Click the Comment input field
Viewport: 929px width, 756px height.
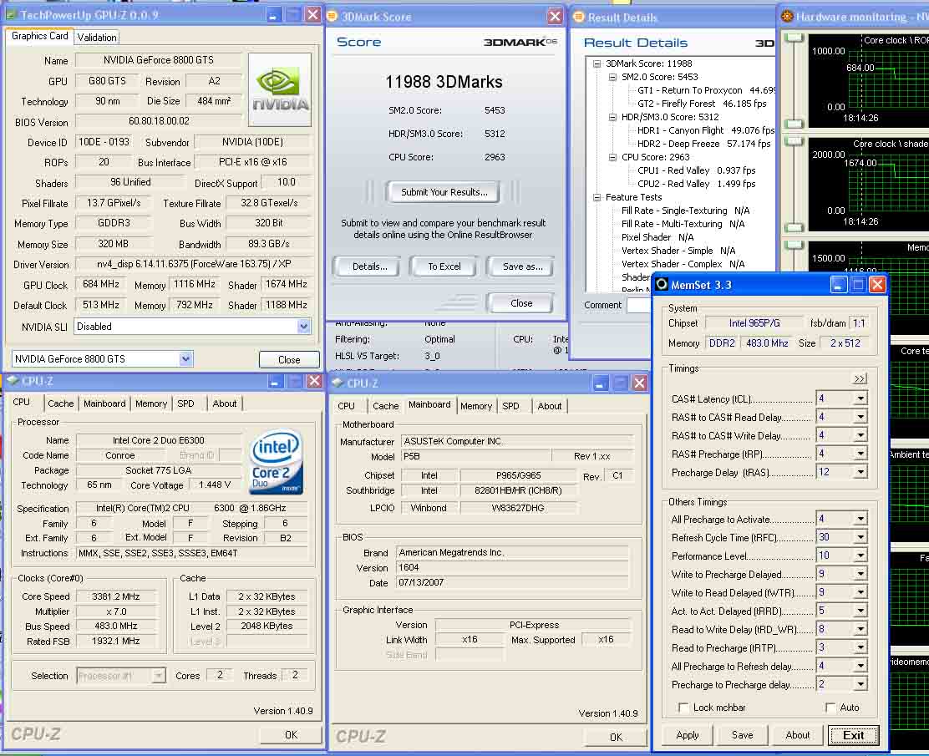point(639,305)
